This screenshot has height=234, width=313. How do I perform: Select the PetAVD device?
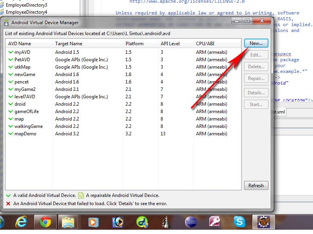[123, 60]
